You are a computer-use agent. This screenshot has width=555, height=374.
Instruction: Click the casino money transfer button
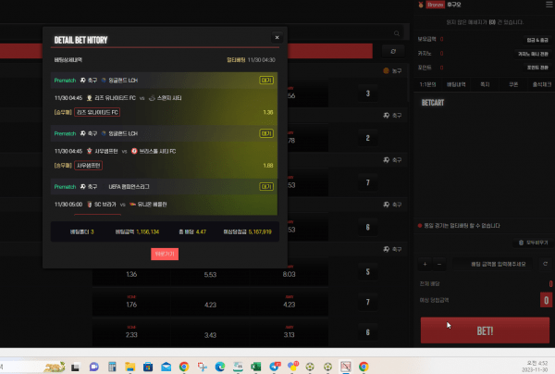pyautogui.click(x=533, y=54)
